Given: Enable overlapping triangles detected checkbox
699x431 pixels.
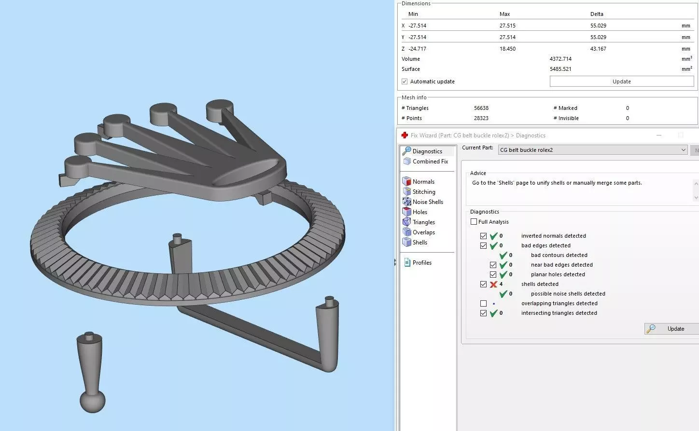Looking at the screenshot, I should pos(483,304).
